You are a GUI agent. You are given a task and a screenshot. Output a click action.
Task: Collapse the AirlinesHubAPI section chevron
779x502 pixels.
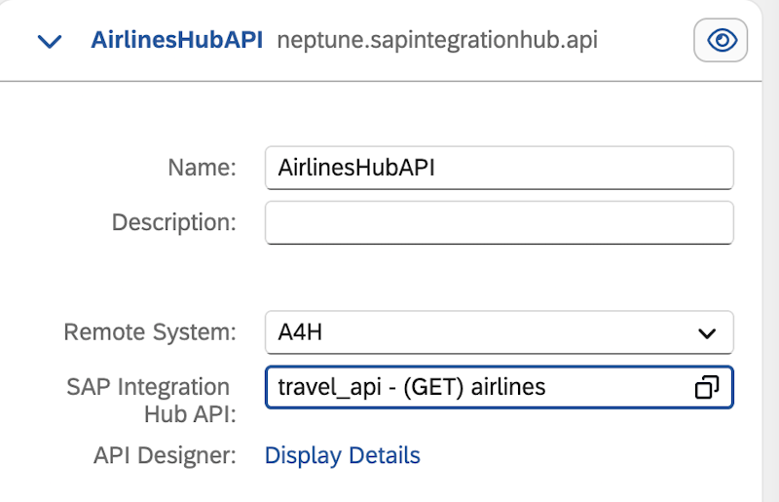pos(50,41)
